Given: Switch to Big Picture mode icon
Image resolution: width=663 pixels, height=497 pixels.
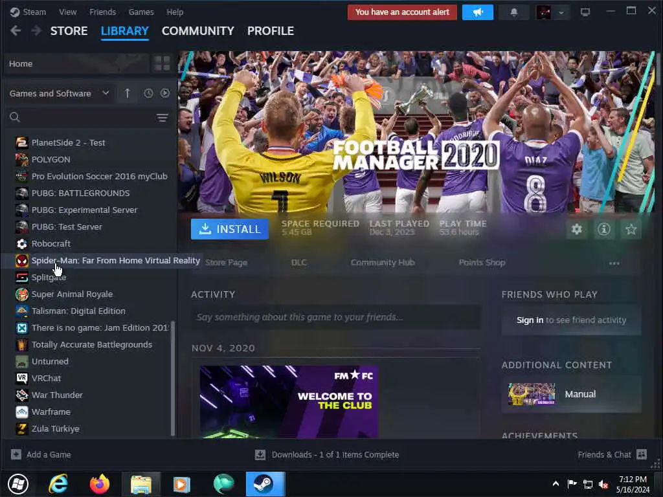Looking at the screenshot, I should pos(585,12).
